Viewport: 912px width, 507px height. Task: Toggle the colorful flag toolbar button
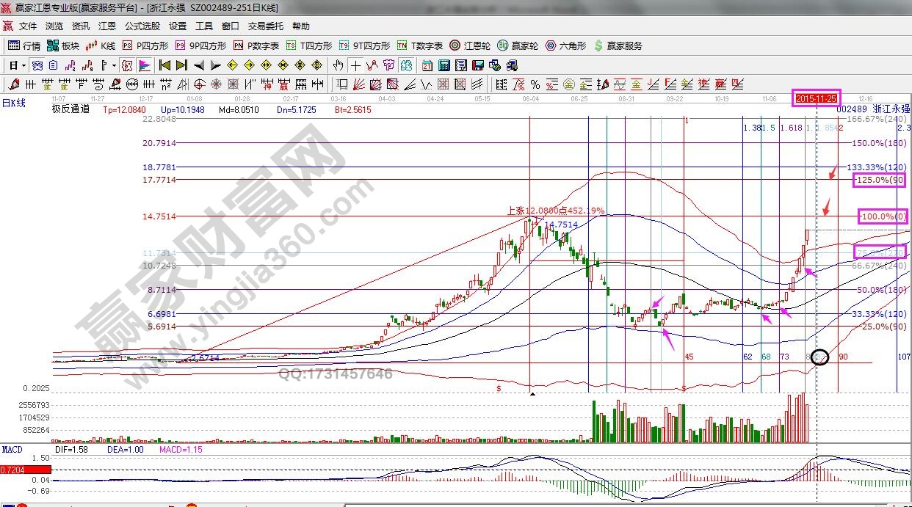pos(144,65)
